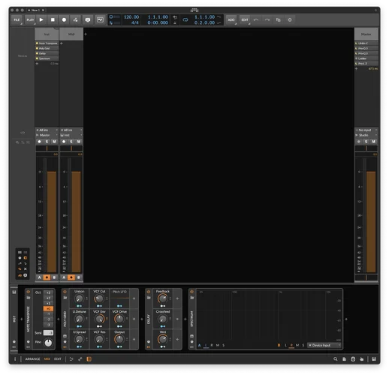Click the Inst track pan control
This screenshot has width=389, height=375.
(x=47, y=148)
